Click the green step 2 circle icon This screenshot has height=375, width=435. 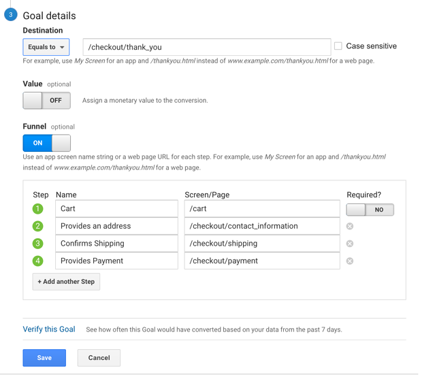tap(37, 226)
